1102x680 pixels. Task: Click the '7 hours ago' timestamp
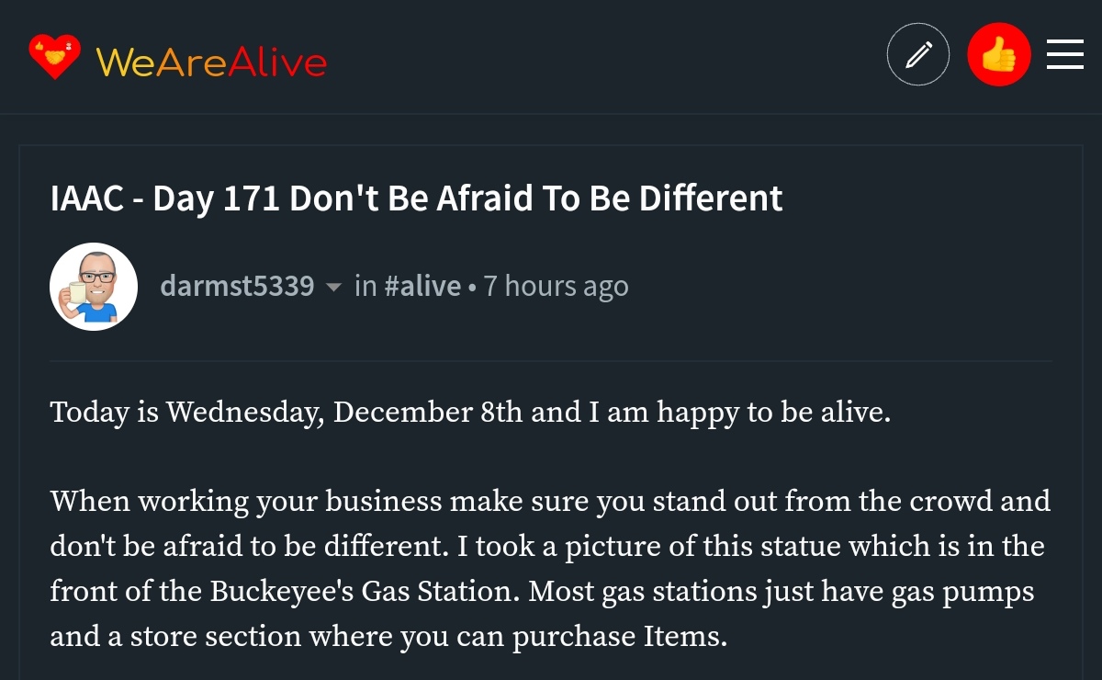coord(556,286)
